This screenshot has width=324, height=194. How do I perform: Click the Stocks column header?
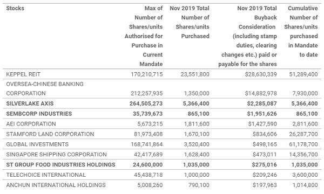[15, 8]
